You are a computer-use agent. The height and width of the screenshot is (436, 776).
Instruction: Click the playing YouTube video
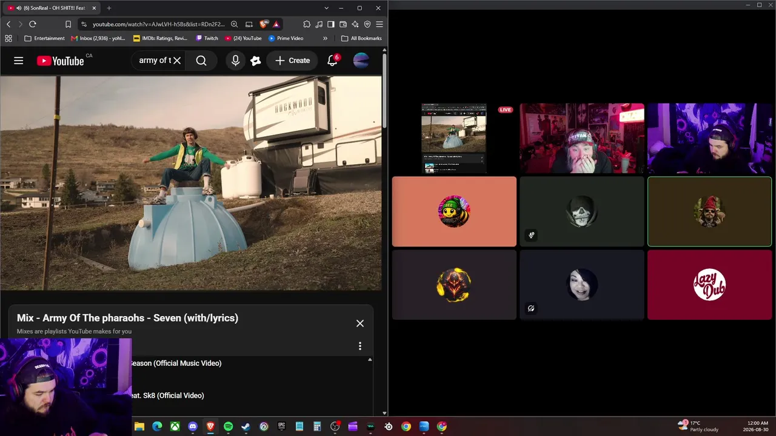click(191, 183)
